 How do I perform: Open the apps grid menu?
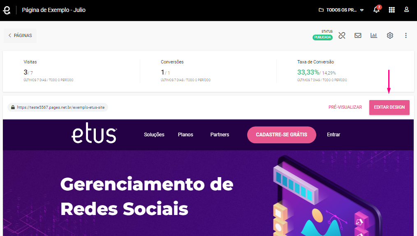(392, 10)
